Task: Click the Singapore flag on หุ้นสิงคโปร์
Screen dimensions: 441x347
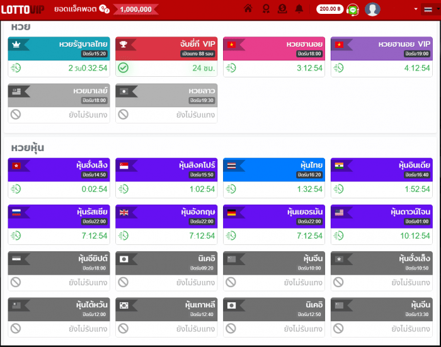Action: pos(123,166)
